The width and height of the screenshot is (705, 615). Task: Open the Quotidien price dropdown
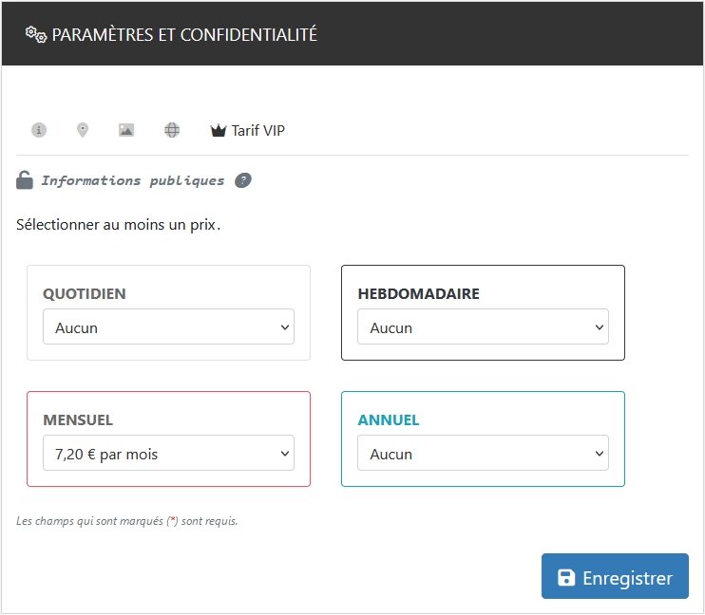(168, 327)
